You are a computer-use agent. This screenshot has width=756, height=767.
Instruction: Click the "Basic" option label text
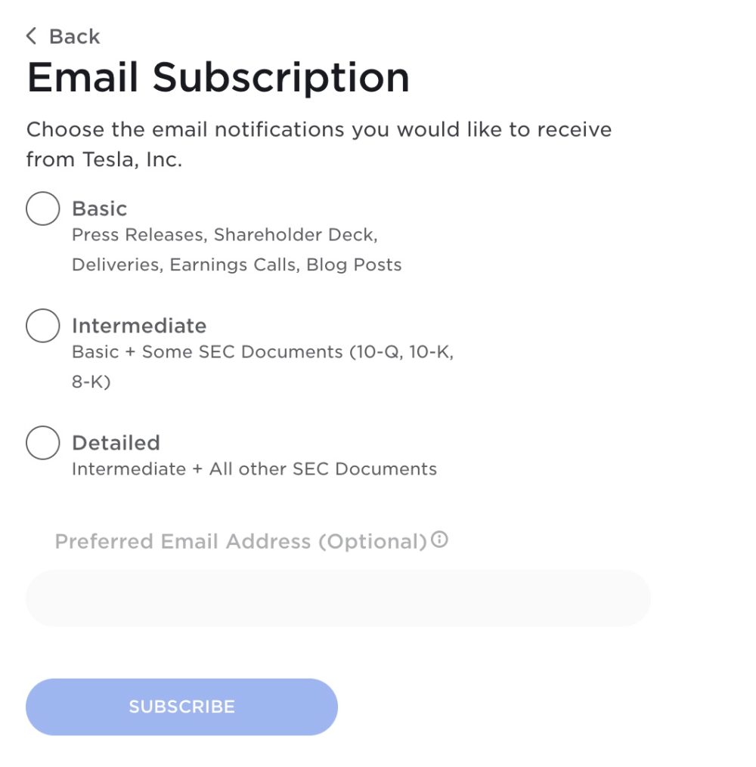[x=100, y=209]
